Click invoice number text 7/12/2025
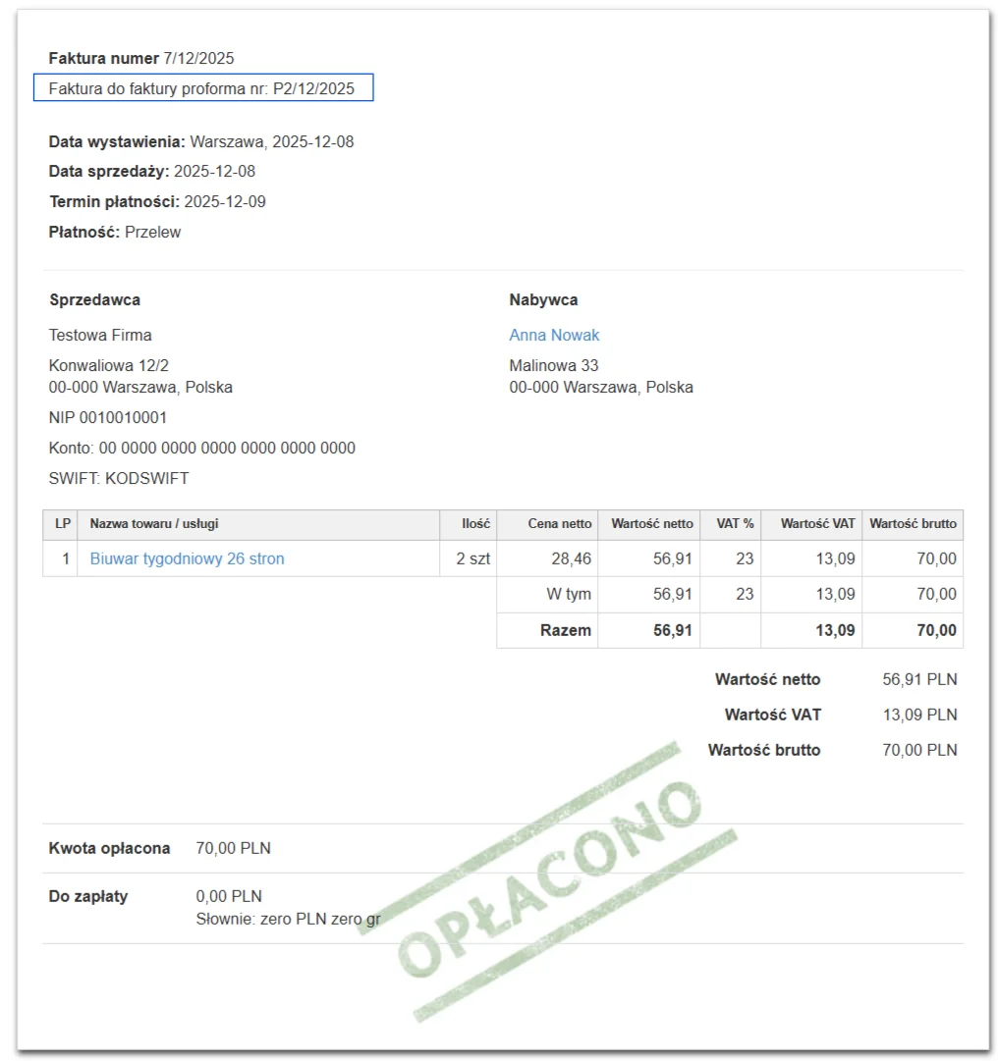 pos(198,58)
